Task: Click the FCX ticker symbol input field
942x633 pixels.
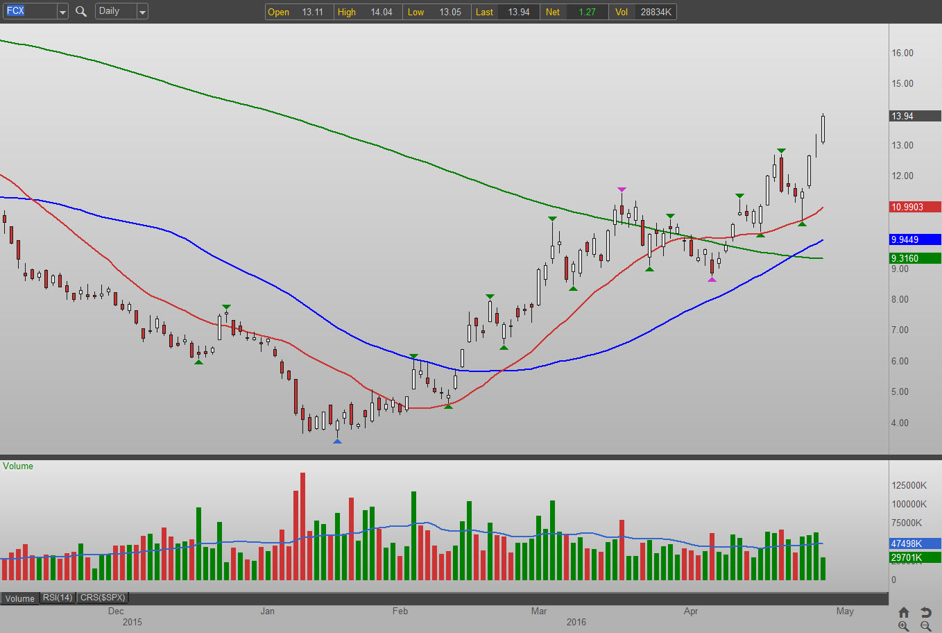Action: point(29,11)
